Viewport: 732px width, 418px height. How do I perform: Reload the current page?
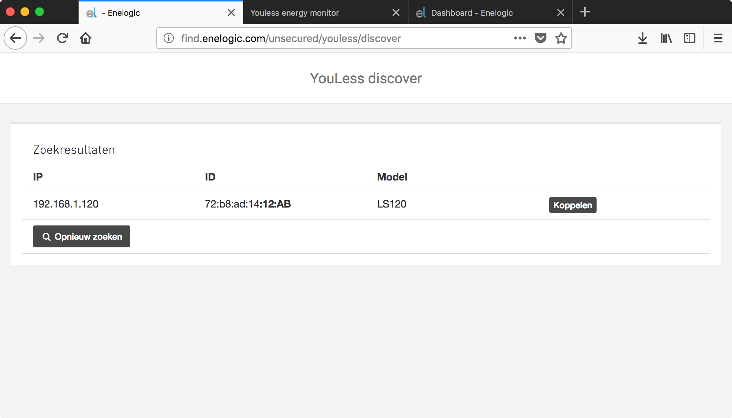tap(63, 38)
